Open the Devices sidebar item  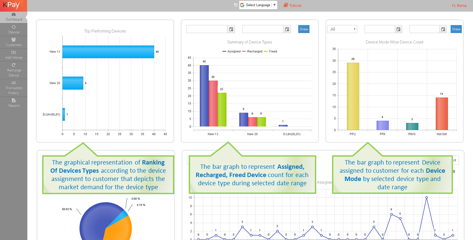click(x=14, y=30)
